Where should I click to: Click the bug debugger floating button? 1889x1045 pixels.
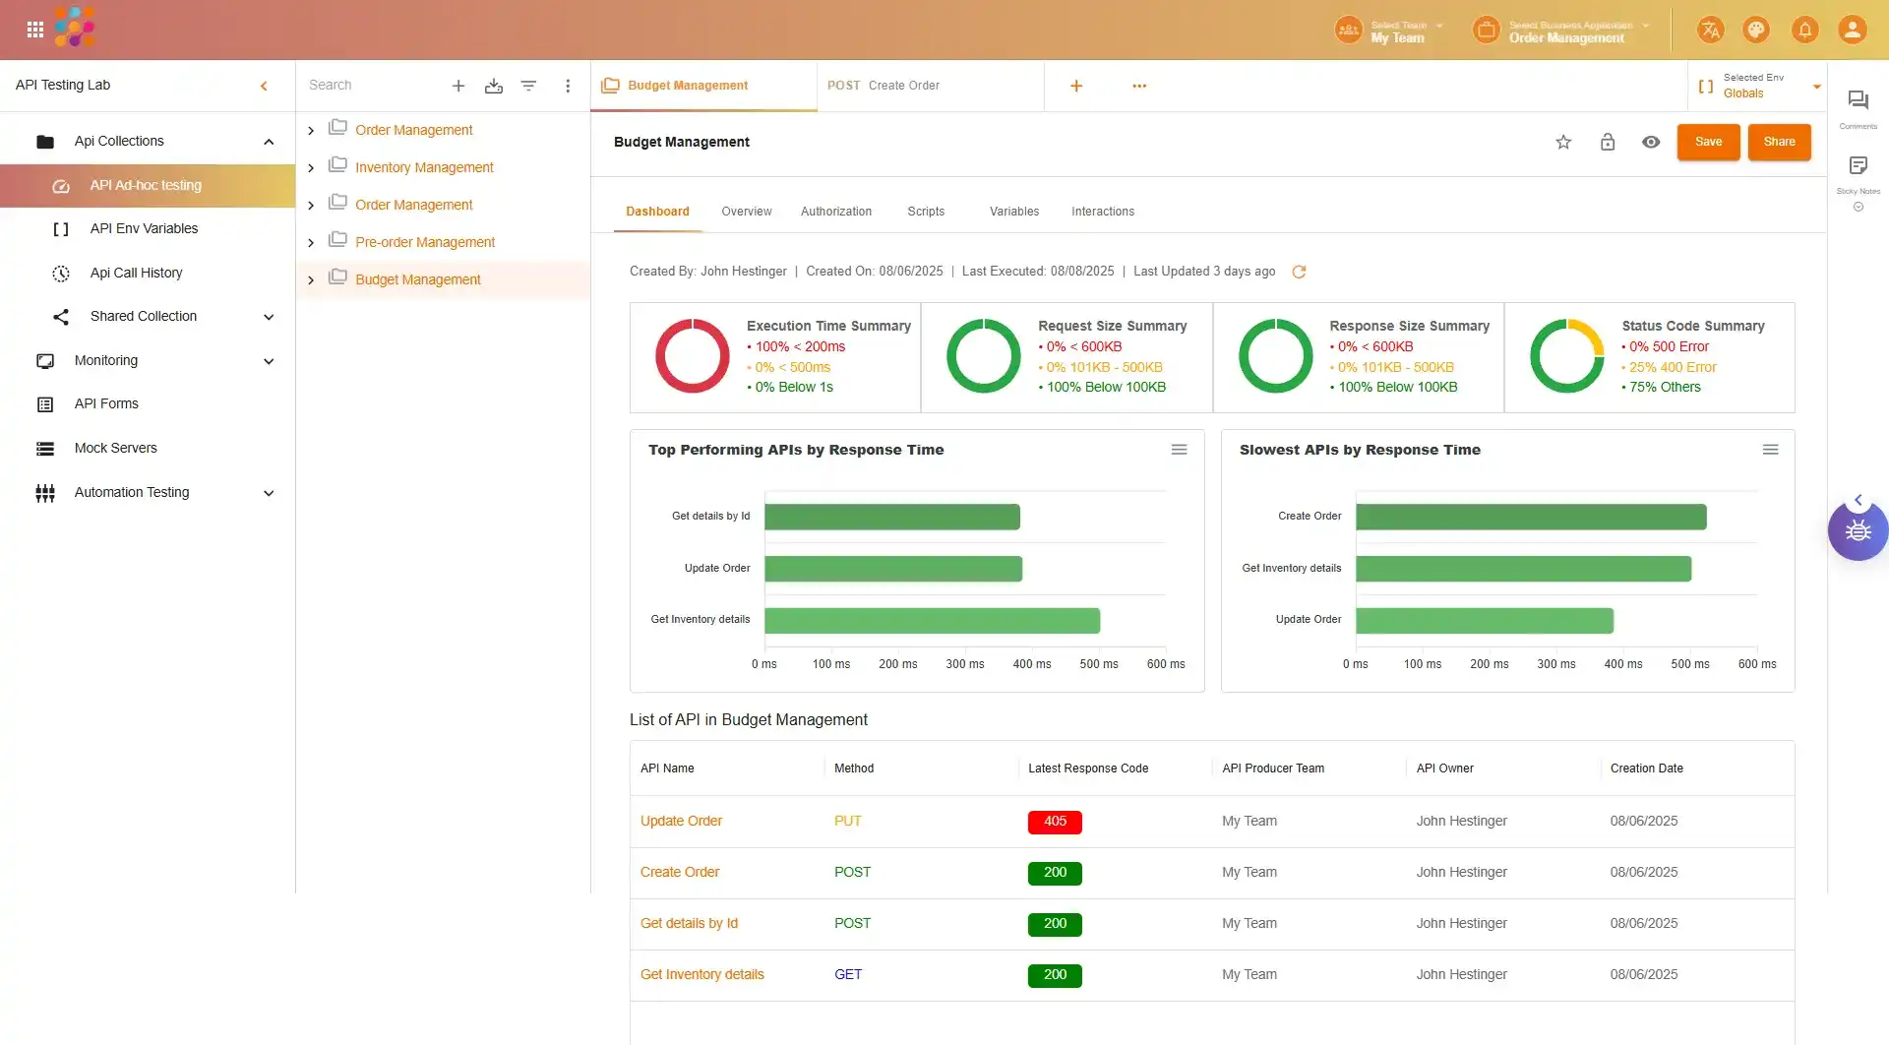point(1858,531)
